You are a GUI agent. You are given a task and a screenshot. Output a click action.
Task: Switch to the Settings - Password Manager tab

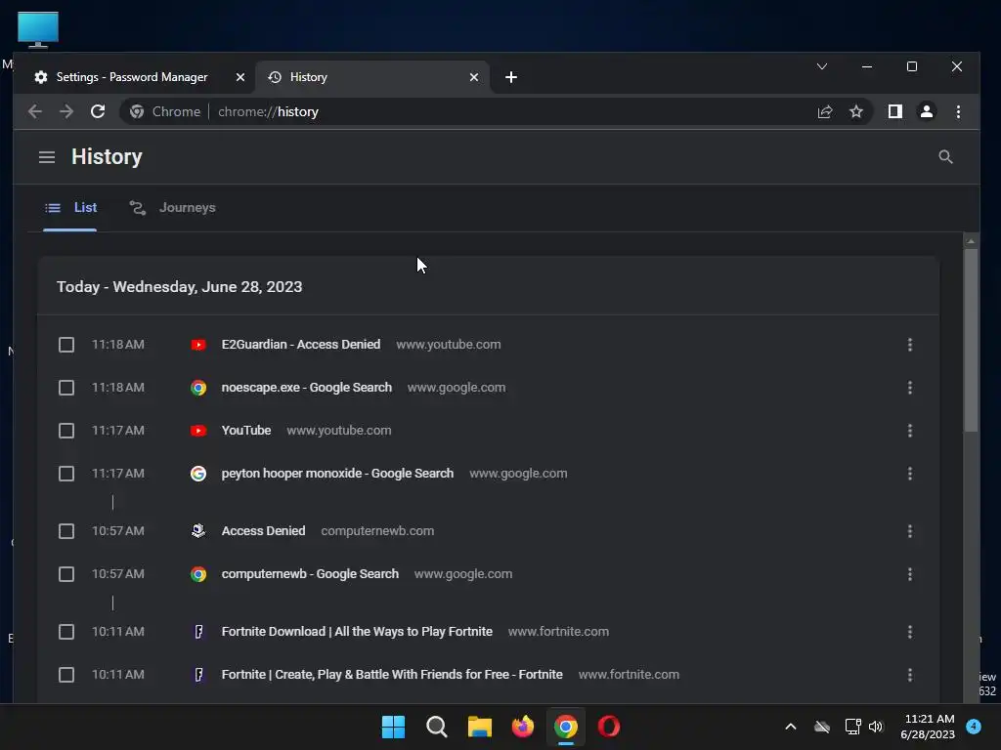click(132, 77)
